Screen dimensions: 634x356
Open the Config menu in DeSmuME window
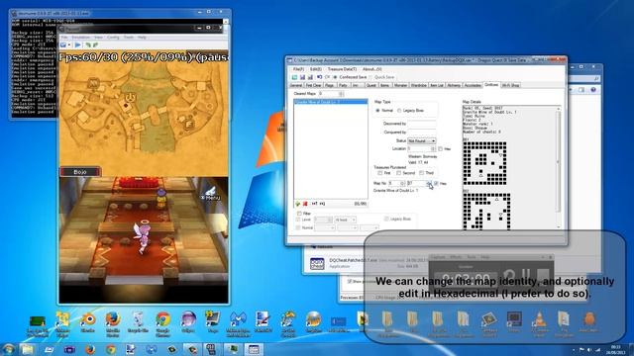pos(113,38)
